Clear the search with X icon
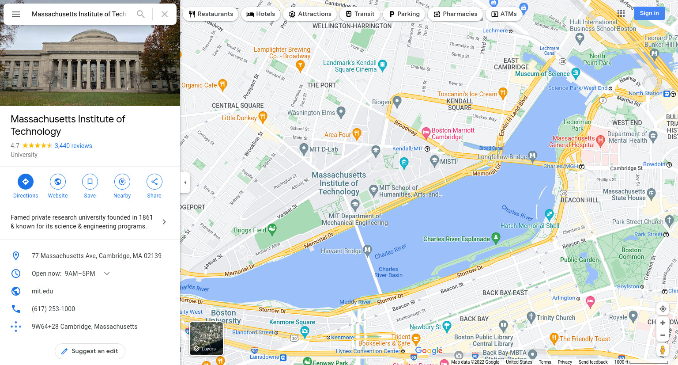The image size is (678, 365). (165, 14)
